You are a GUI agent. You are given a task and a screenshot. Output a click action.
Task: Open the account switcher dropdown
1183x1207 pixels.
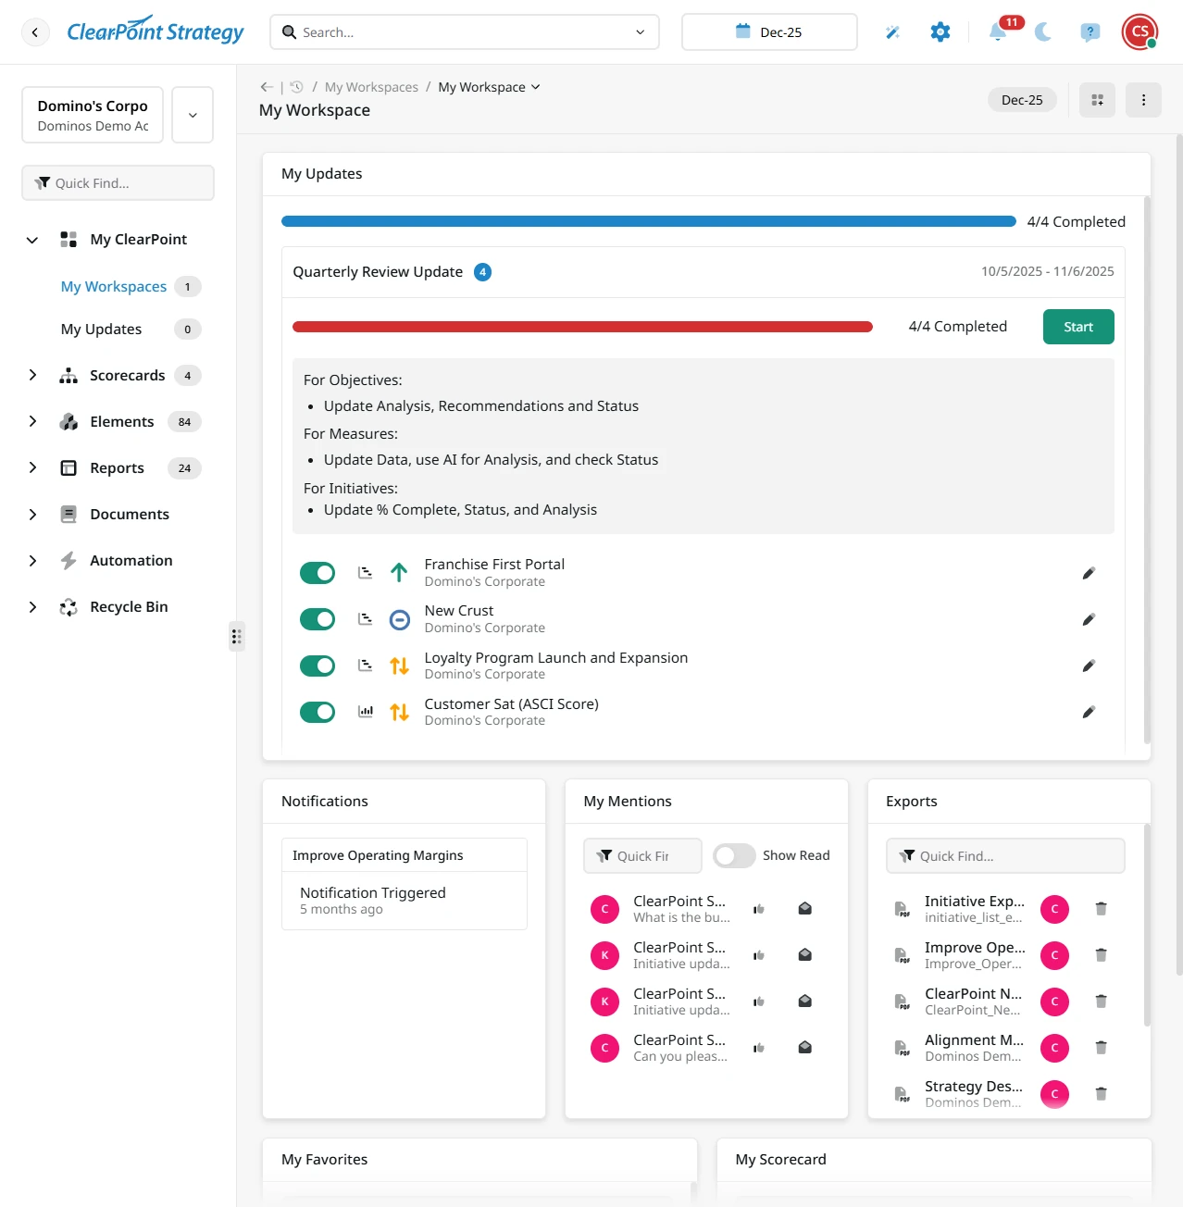coord(193,115)
